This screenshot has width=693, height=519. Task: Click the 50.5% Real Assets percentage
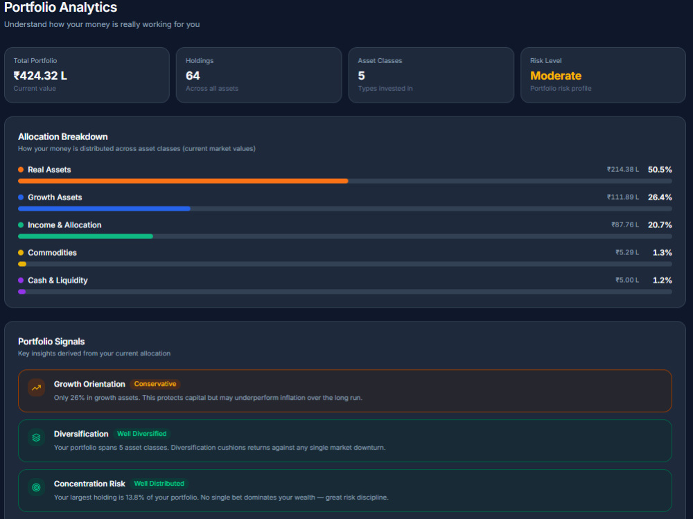[660, 170]
